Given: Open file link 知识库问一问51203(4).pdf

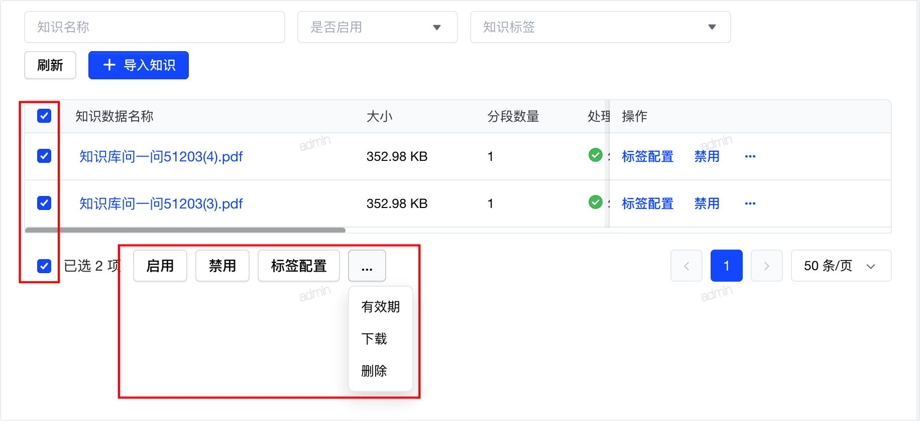Looking at the screenshot, I should (x=161, y=156).
